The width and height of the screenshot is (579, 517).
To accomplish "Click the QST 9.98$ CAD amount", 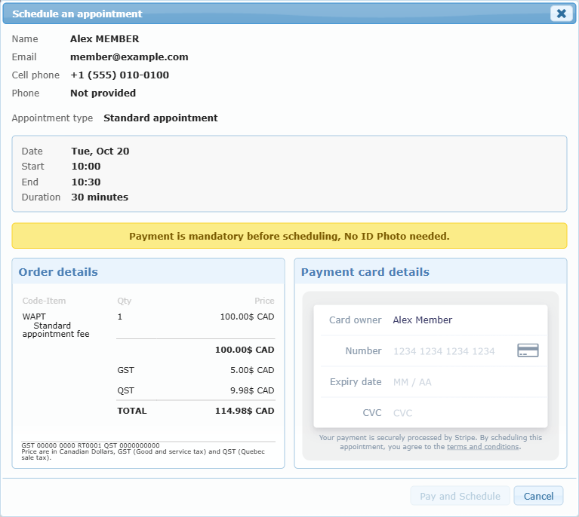I will point(252,390).
